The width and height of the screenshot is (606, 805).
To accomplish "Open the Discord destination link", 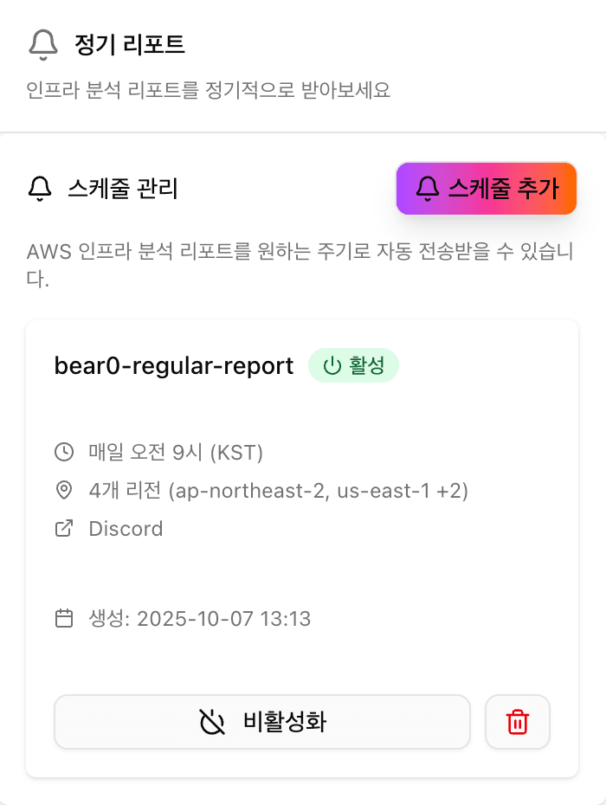I will [x=126, y=529].
